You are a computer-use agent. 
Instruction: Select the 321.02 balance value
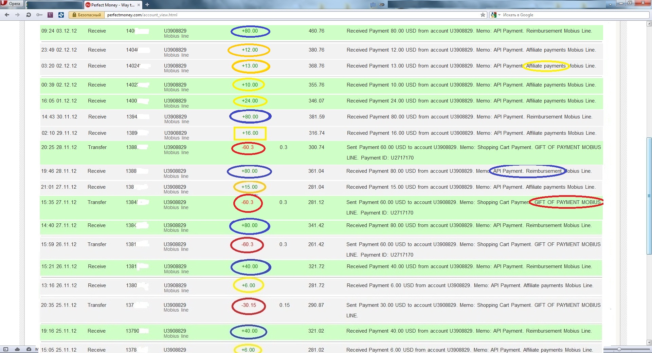316,331
